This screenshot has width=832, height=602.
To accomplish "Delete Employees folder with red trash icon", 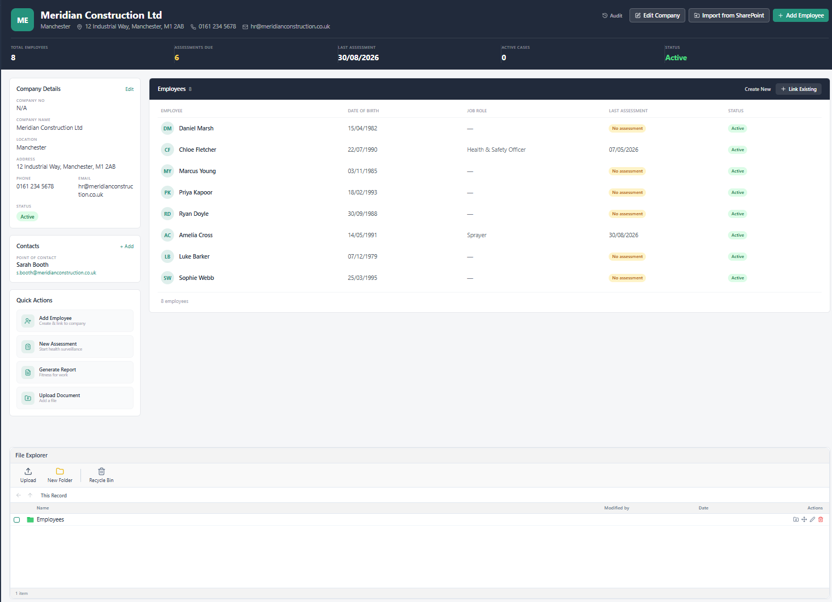I will point(821,520).
